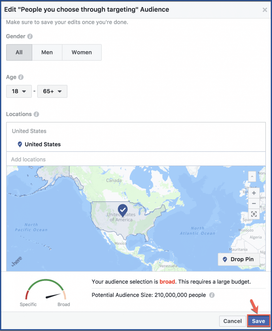
Task: Click the Age info icon
Action: pyautogui.click(x=21, y=77)
